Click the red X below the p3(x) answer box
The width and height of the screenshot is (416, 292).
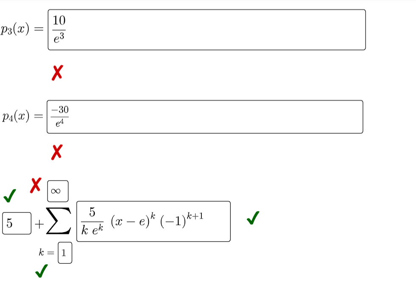(56, 72)
